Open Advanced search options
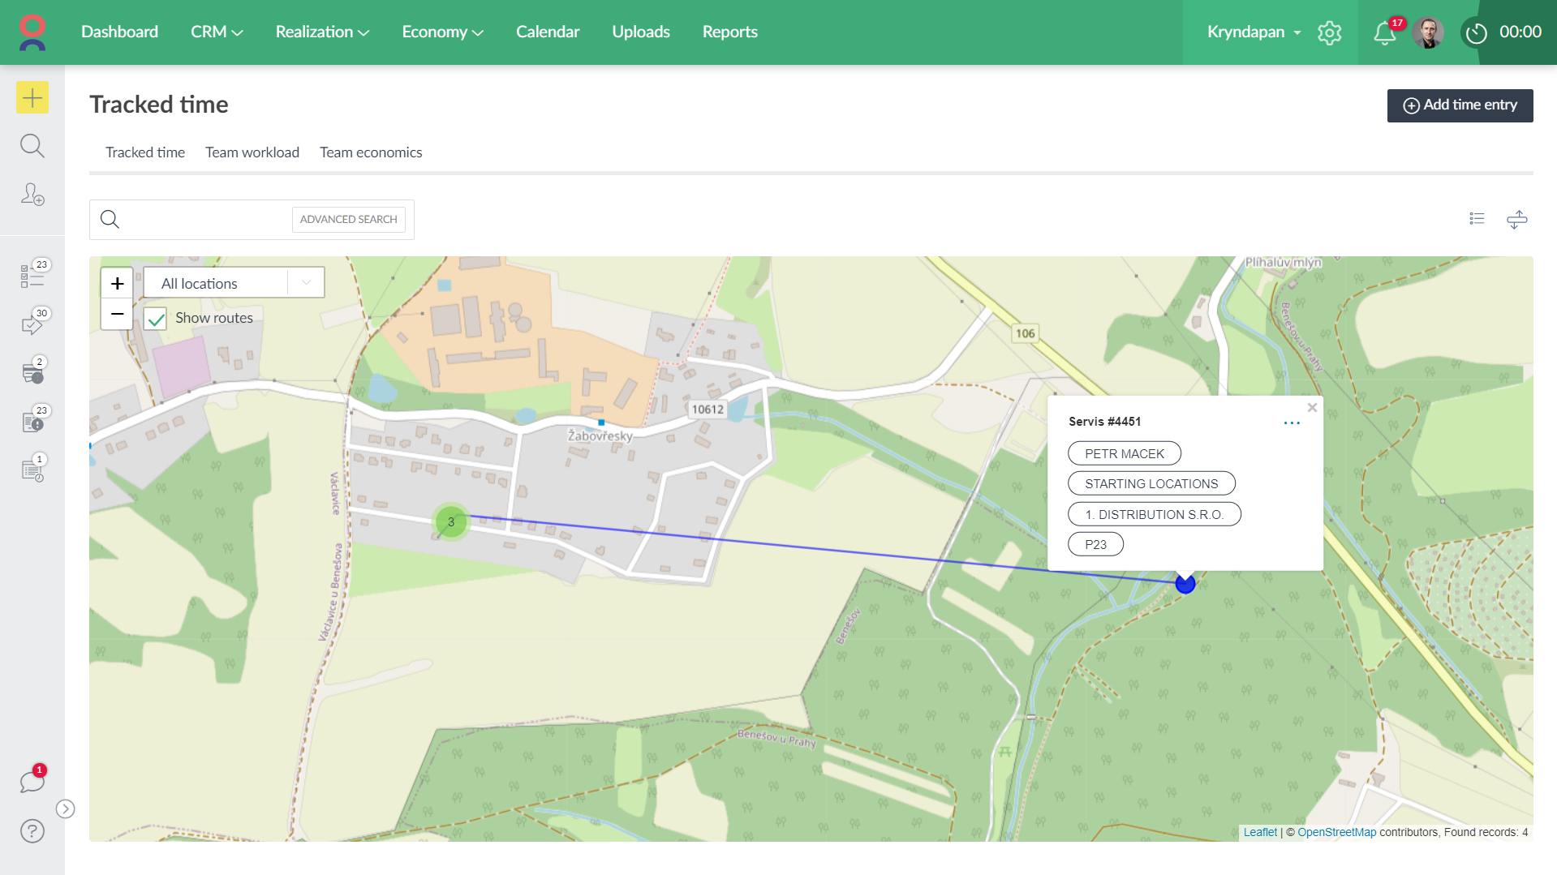This screenshot has height=875, width=1557. click(348, 219)
